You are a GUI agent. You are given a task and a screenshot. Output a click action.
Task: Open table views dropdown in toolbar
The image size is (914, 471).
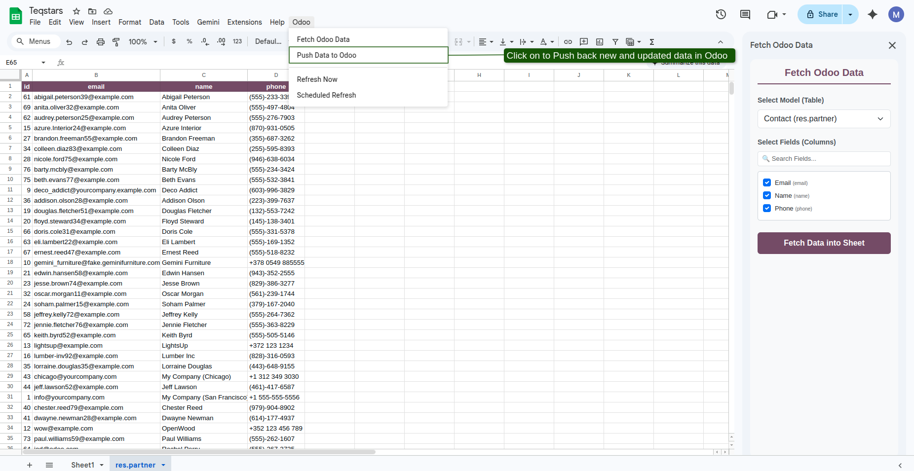click(633, 42)
